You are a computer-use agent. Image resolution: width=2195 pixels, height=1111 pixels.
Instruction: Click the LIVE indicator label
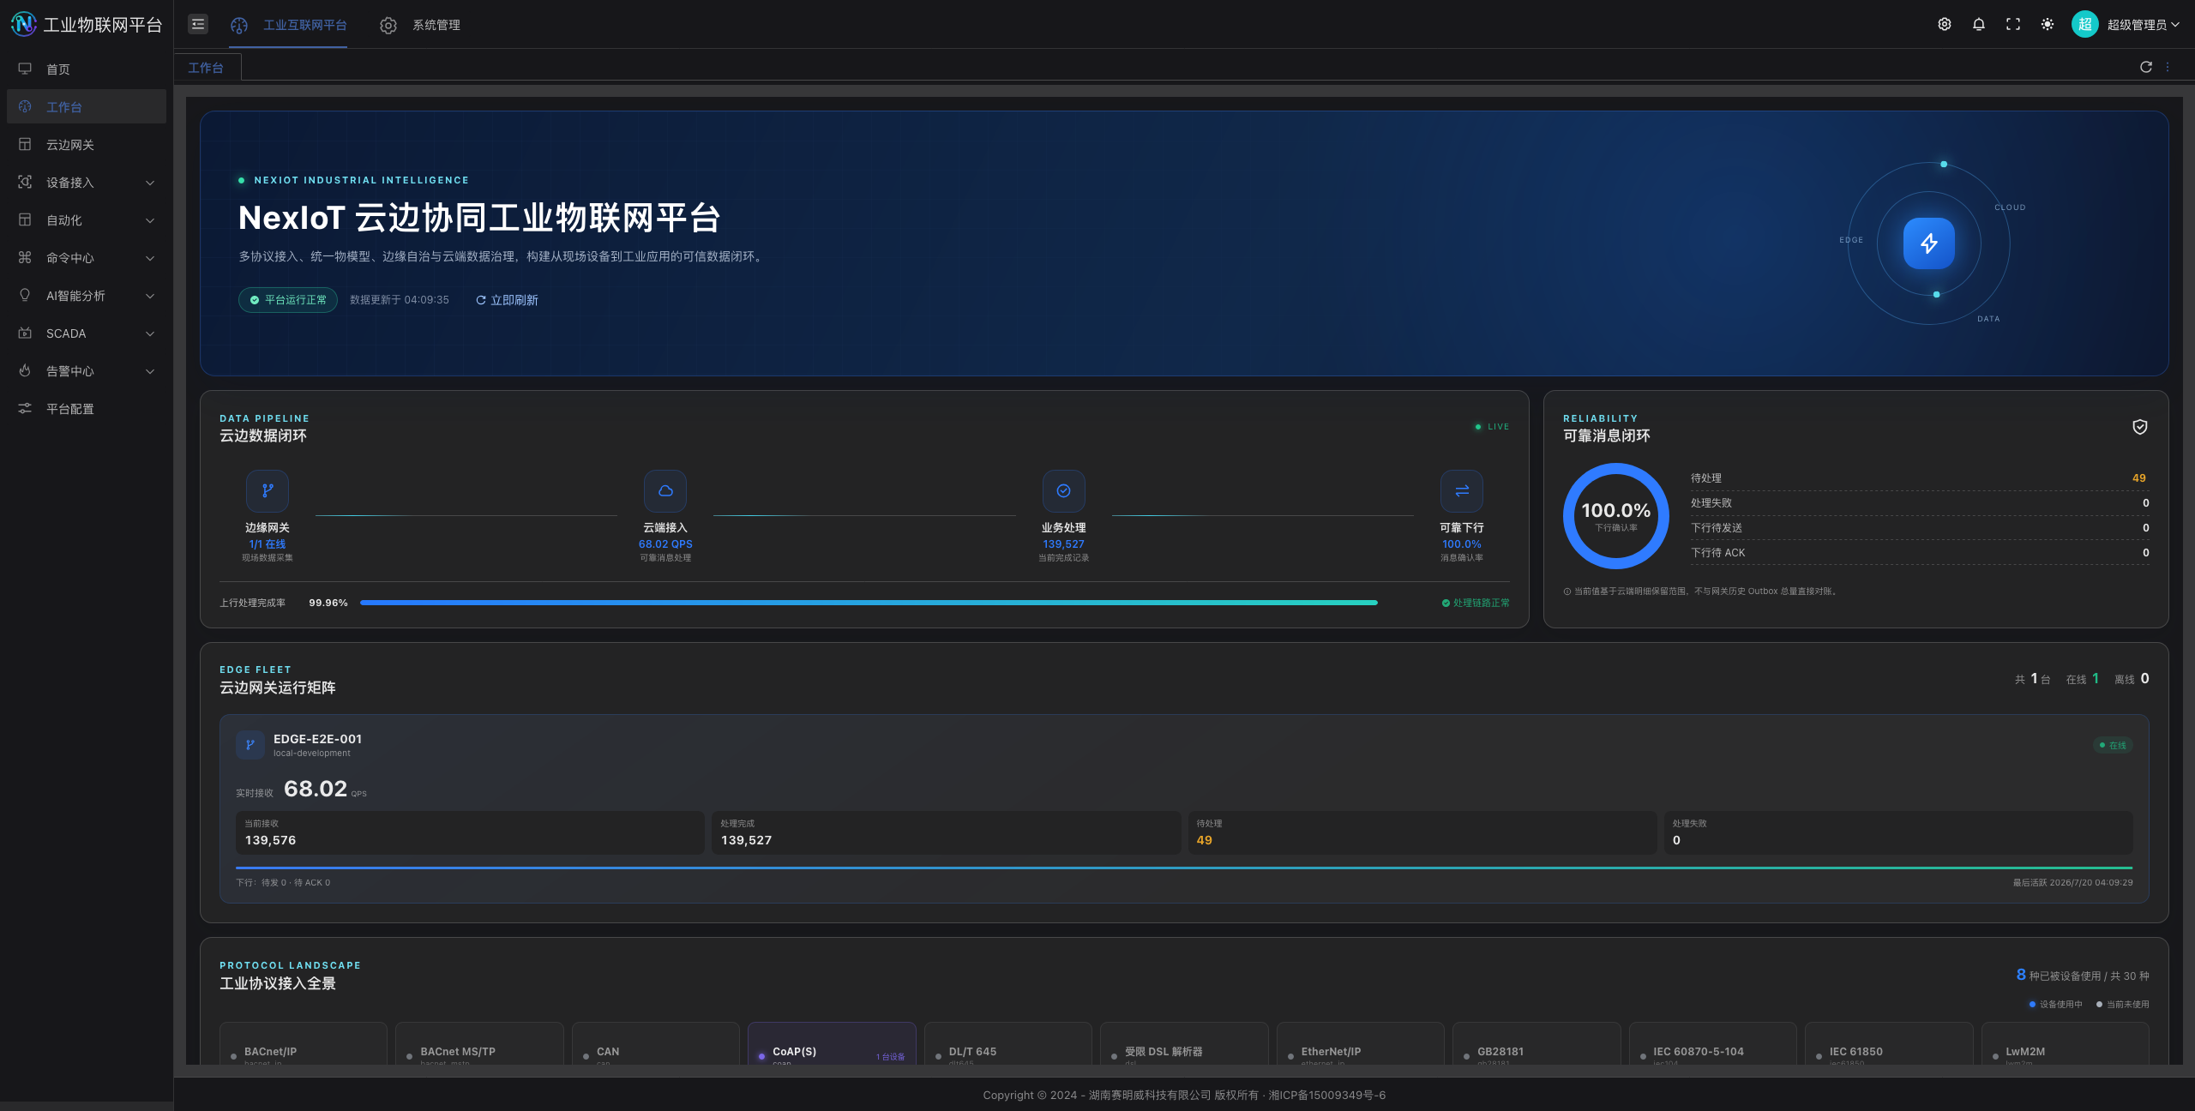pyautogui.click(x=1492, y=427)
